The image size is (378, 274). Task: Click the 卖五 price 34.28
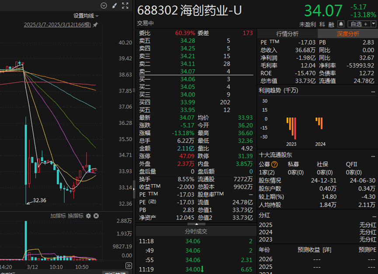(187, 41)
